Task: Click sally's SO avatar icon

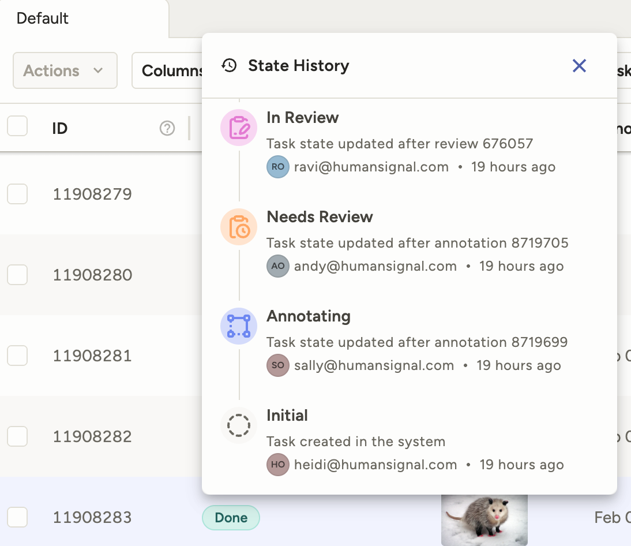Action: tap(277, 365)
